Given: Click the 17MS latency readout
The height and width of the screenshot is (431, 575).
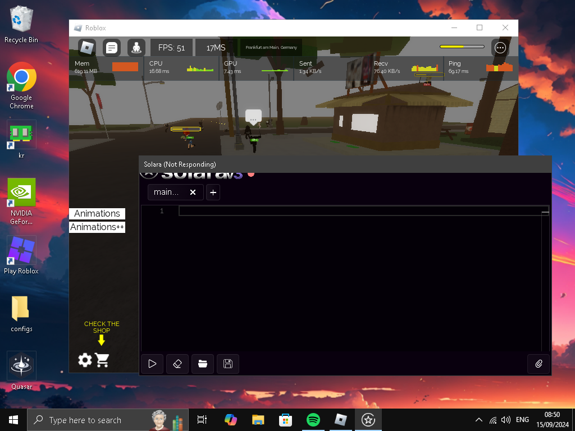Looking at the screenshot, I should [x=216, y=48].
